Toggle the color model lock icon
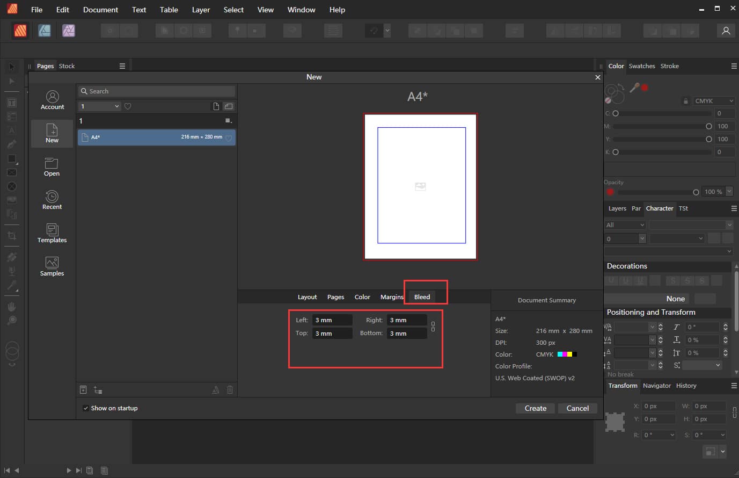The width and height of the screenshot is (739, 478). coord(685,101)
